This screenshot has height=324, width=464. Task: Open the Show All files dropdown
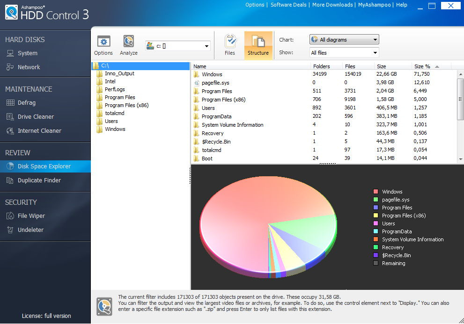[x=344, y=53]
